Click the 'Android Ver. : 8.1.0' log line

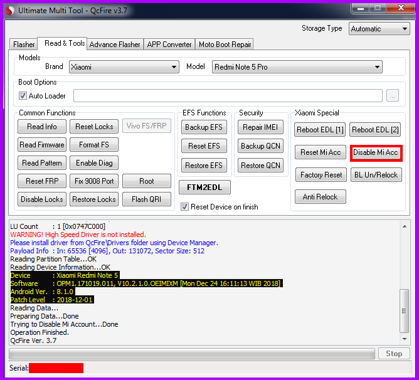[x=43, y=292]
